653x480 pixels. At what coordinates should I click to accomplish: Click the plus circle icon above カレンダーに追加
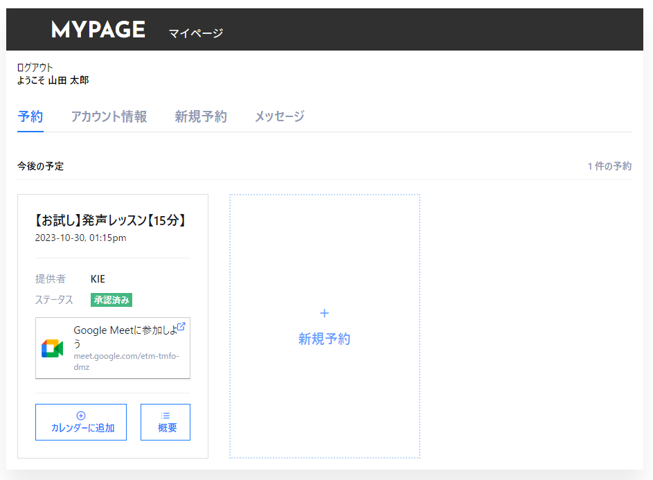[x=81, y=415]
